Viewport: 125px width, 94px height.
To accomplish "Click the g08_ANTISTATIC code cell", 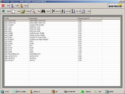I will coord(17,56).
